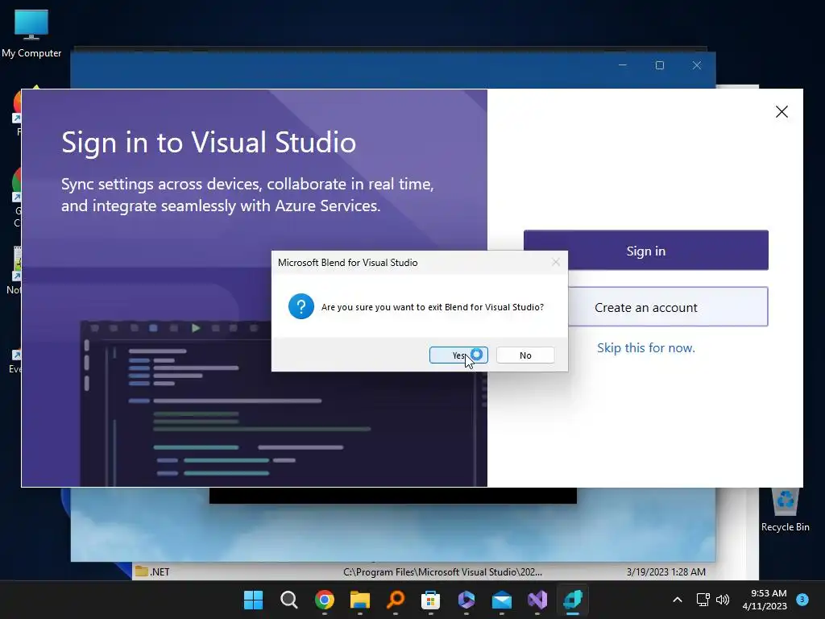This screenshot has height=619, width=825.
Task: Choose No in the exit dialog
Action: click(525, 355)
